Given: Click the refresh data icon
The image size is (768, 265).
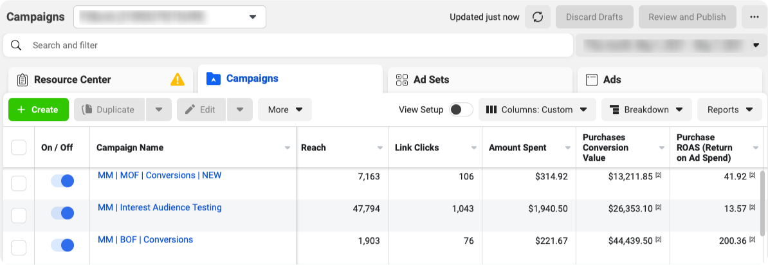Looking at the screenshot, I should pyautogui.click(x=538, y=17).
